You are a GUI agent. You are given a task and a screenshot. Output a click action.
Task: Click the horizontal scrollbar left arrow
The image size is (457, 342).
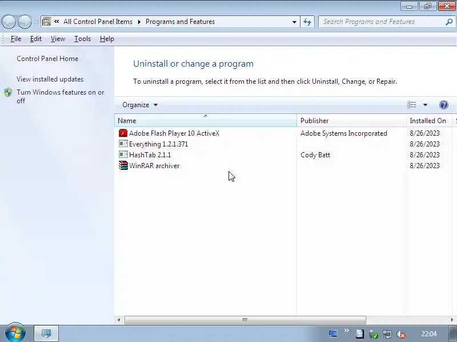pos(119,320)
